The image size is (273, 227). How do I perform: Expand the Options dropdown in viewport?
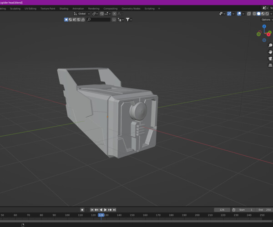click(x=267, y=20)
